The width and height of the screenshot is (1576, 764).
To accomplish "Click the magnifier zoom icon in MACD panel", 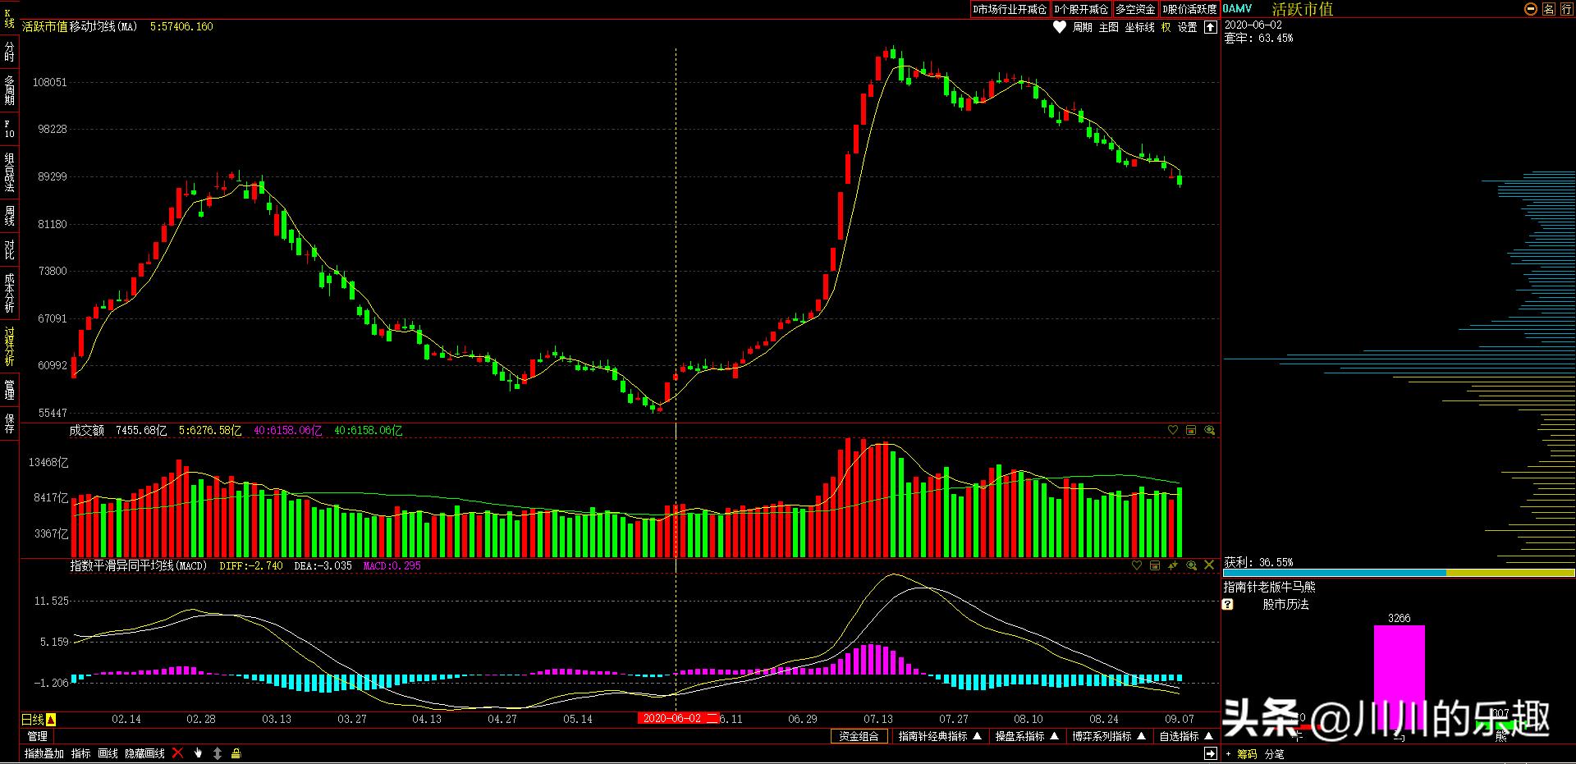I will point(1191,565).
